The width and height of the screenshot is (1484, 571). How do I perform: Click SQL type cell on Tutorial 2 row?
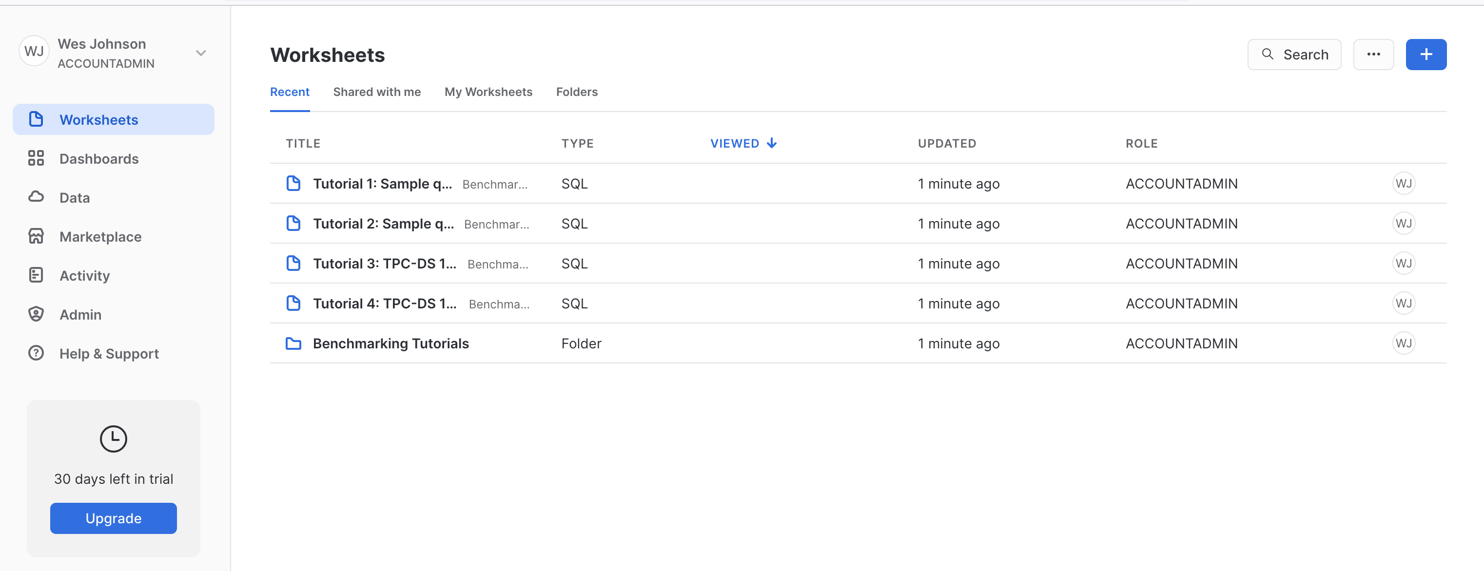574,223
